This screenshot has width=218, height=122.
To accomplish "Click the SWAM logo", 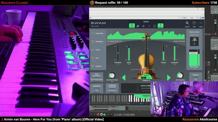I will [98, 23].
